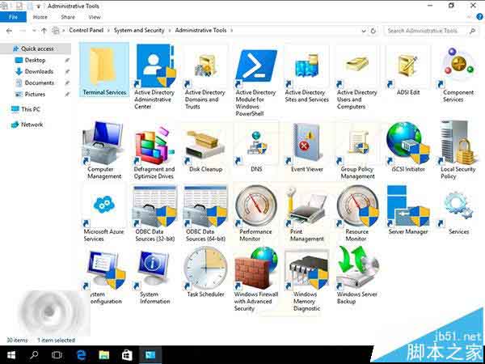This screenshot has width=485, height=364.
Task: Click the Administrative Tools breadcrumb
Action: click(200, 31)
